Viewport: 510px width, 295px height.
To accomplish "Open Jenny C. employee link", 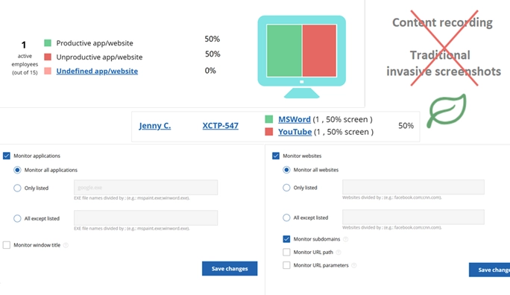I will (155, 125).
